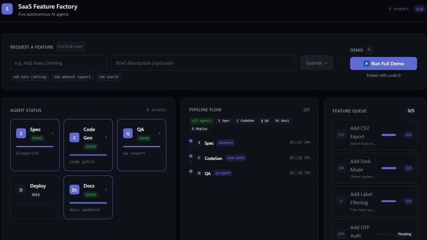Click the Spec card progress bar
The height and width of the screenshot is (240, 427).
tap(35, 147)
